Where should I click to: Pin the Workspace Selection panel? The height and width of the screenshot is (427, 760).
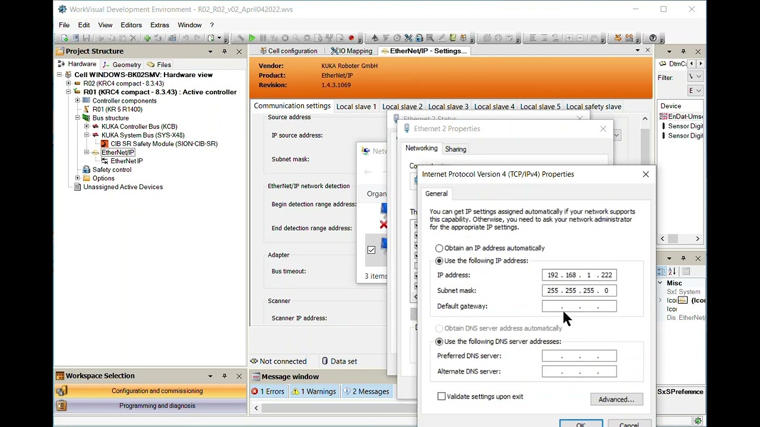coord(224,376)
